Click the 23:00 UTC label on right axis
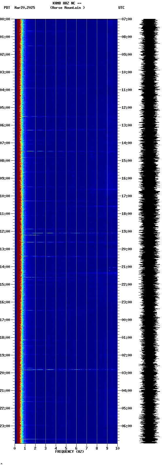Screen dimensions: 162x467 click(x=126, y=302)
